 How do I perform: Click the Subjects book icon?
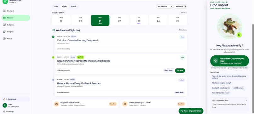click(4, 25)
